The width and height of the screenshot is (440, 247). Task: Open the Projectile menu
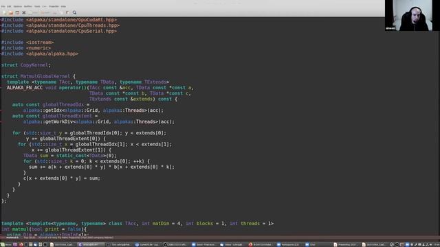click(54, 6)
